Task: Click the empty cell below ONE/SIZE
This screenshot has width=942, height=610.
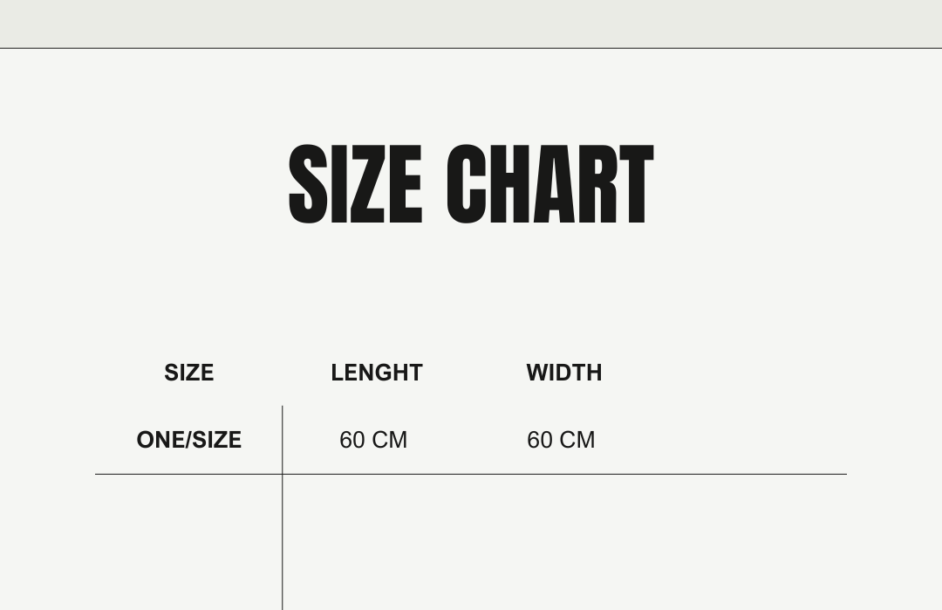Action: (x=188, y=541)
